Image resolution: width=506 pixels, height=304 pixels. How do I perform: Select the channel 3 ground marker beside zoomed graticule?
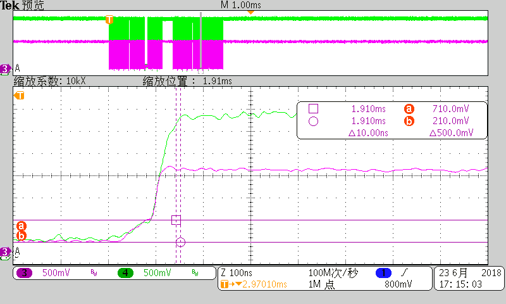click(x=5, y=251)
